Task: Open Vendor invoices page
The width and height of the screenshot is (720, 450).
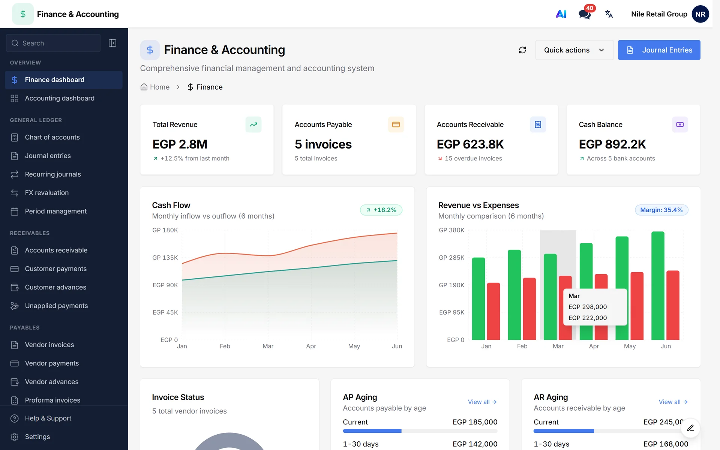Action: point(64,345)
